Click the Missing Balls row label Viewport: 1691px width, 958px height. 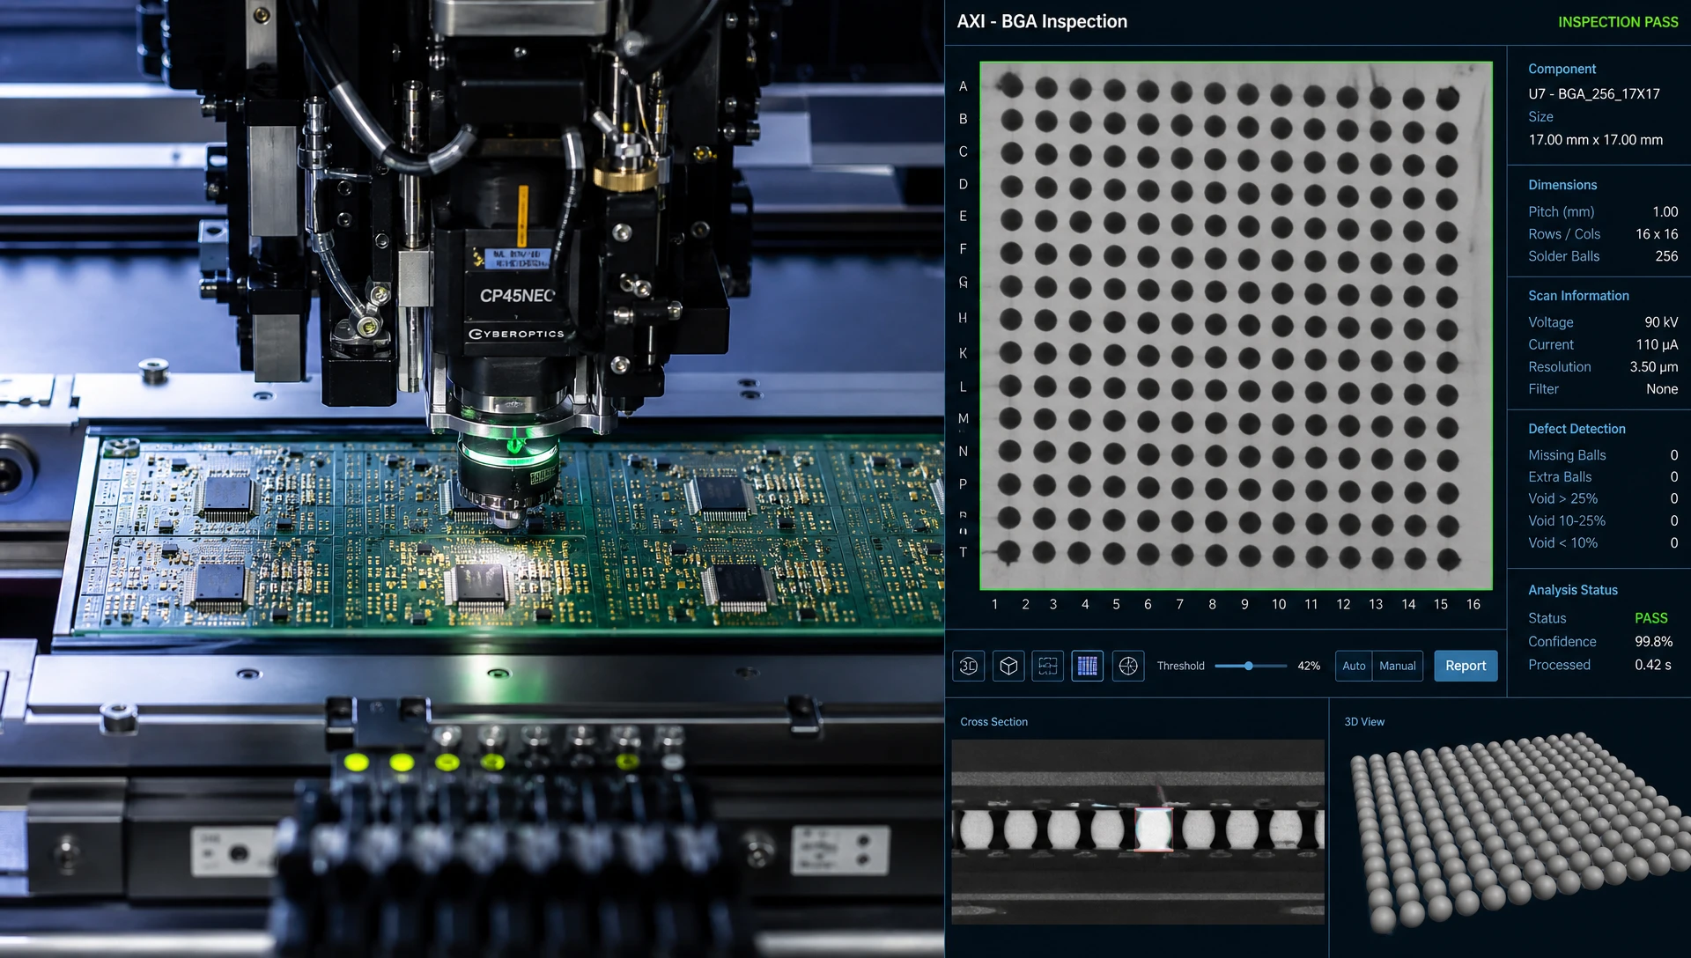coord(1567,454)
